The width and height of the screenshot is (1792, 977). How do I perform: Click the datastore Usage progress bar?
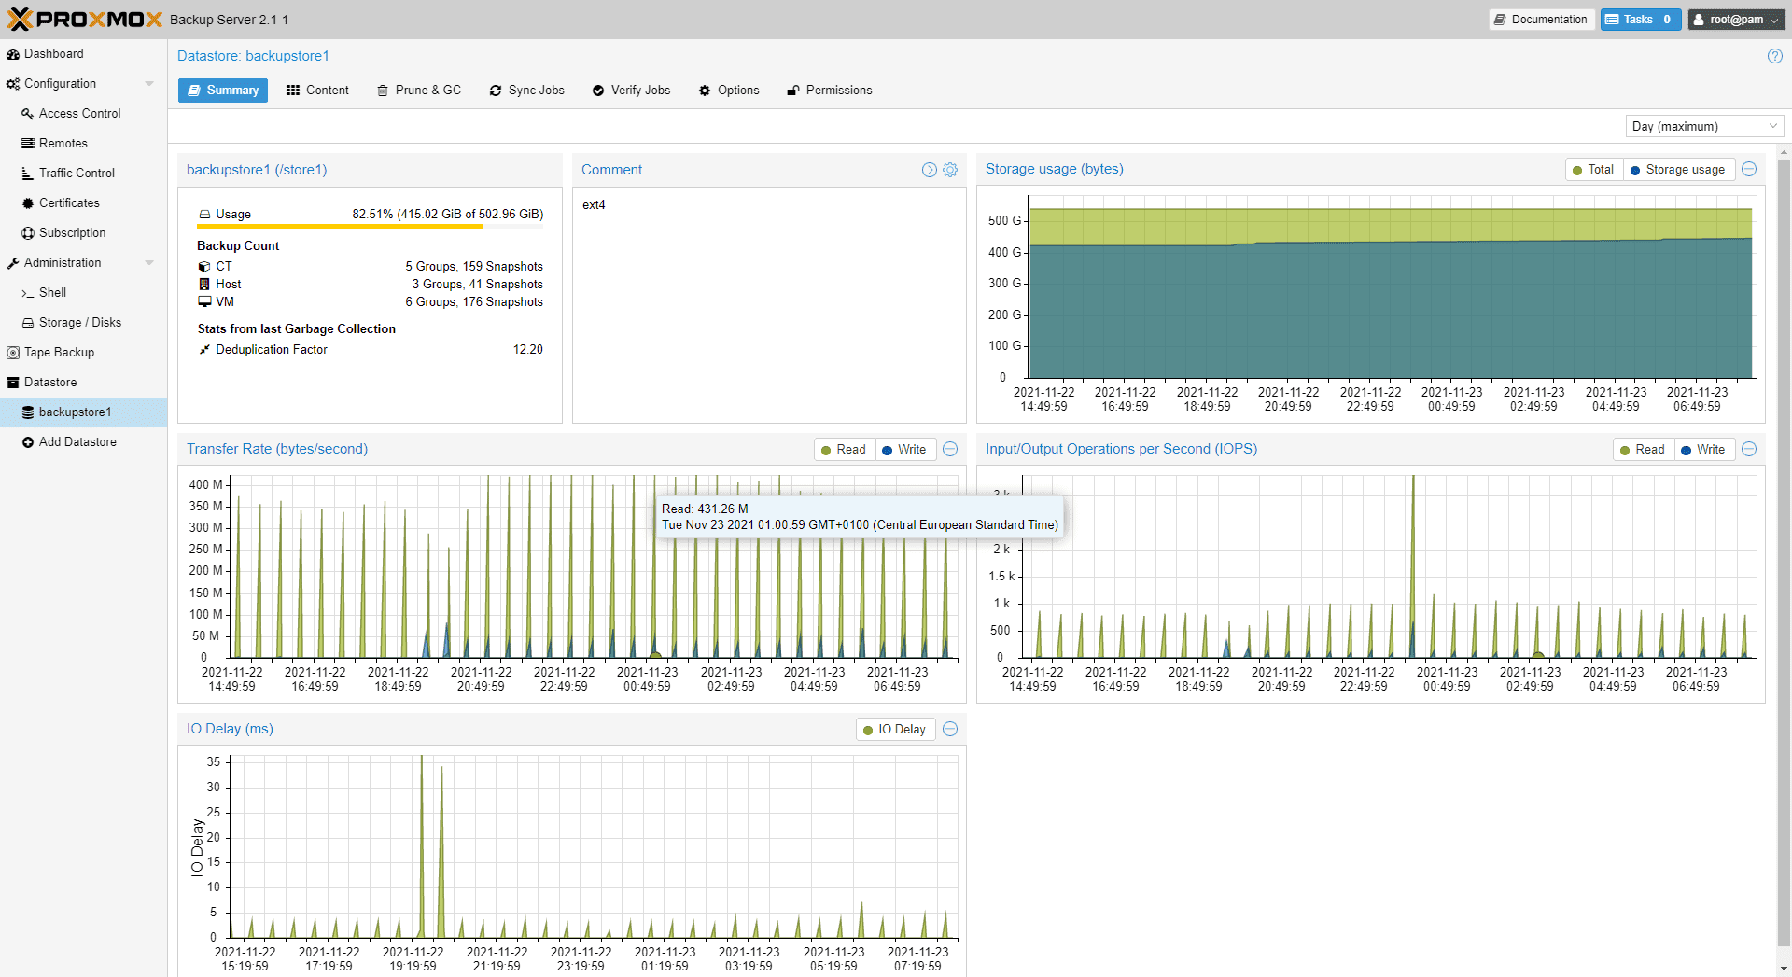click(371, 226)
